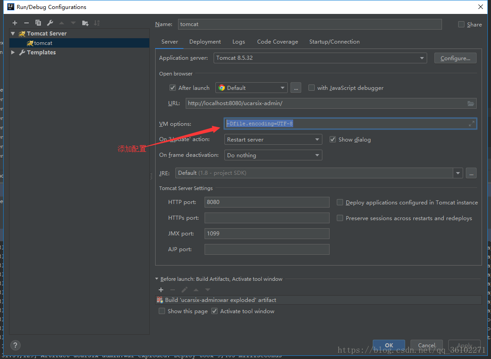Open the On frame deactivation dropdown
Image resolution: width=491 pixels, height=359 pixels.
click(273, 155)
